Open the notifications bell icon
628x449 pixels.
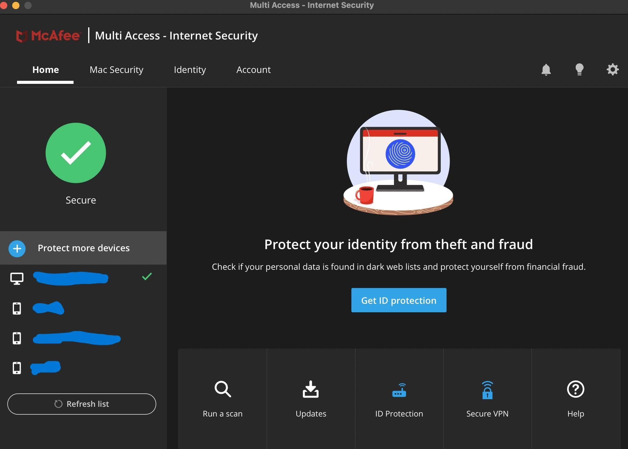[x=546, y=70]
